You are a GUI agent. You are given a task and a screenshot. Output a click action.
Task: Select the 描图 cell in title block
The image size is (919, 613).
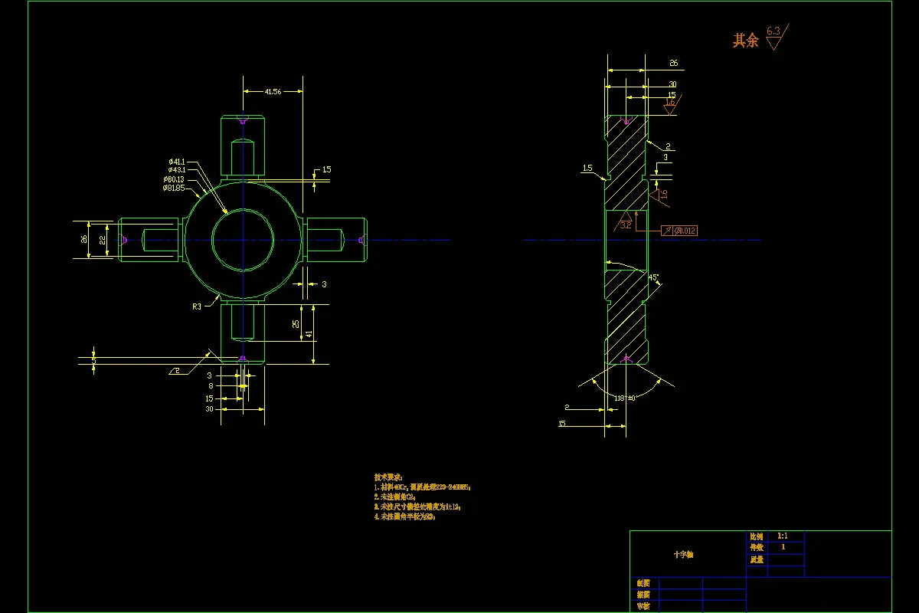click(x=644, y=595)
